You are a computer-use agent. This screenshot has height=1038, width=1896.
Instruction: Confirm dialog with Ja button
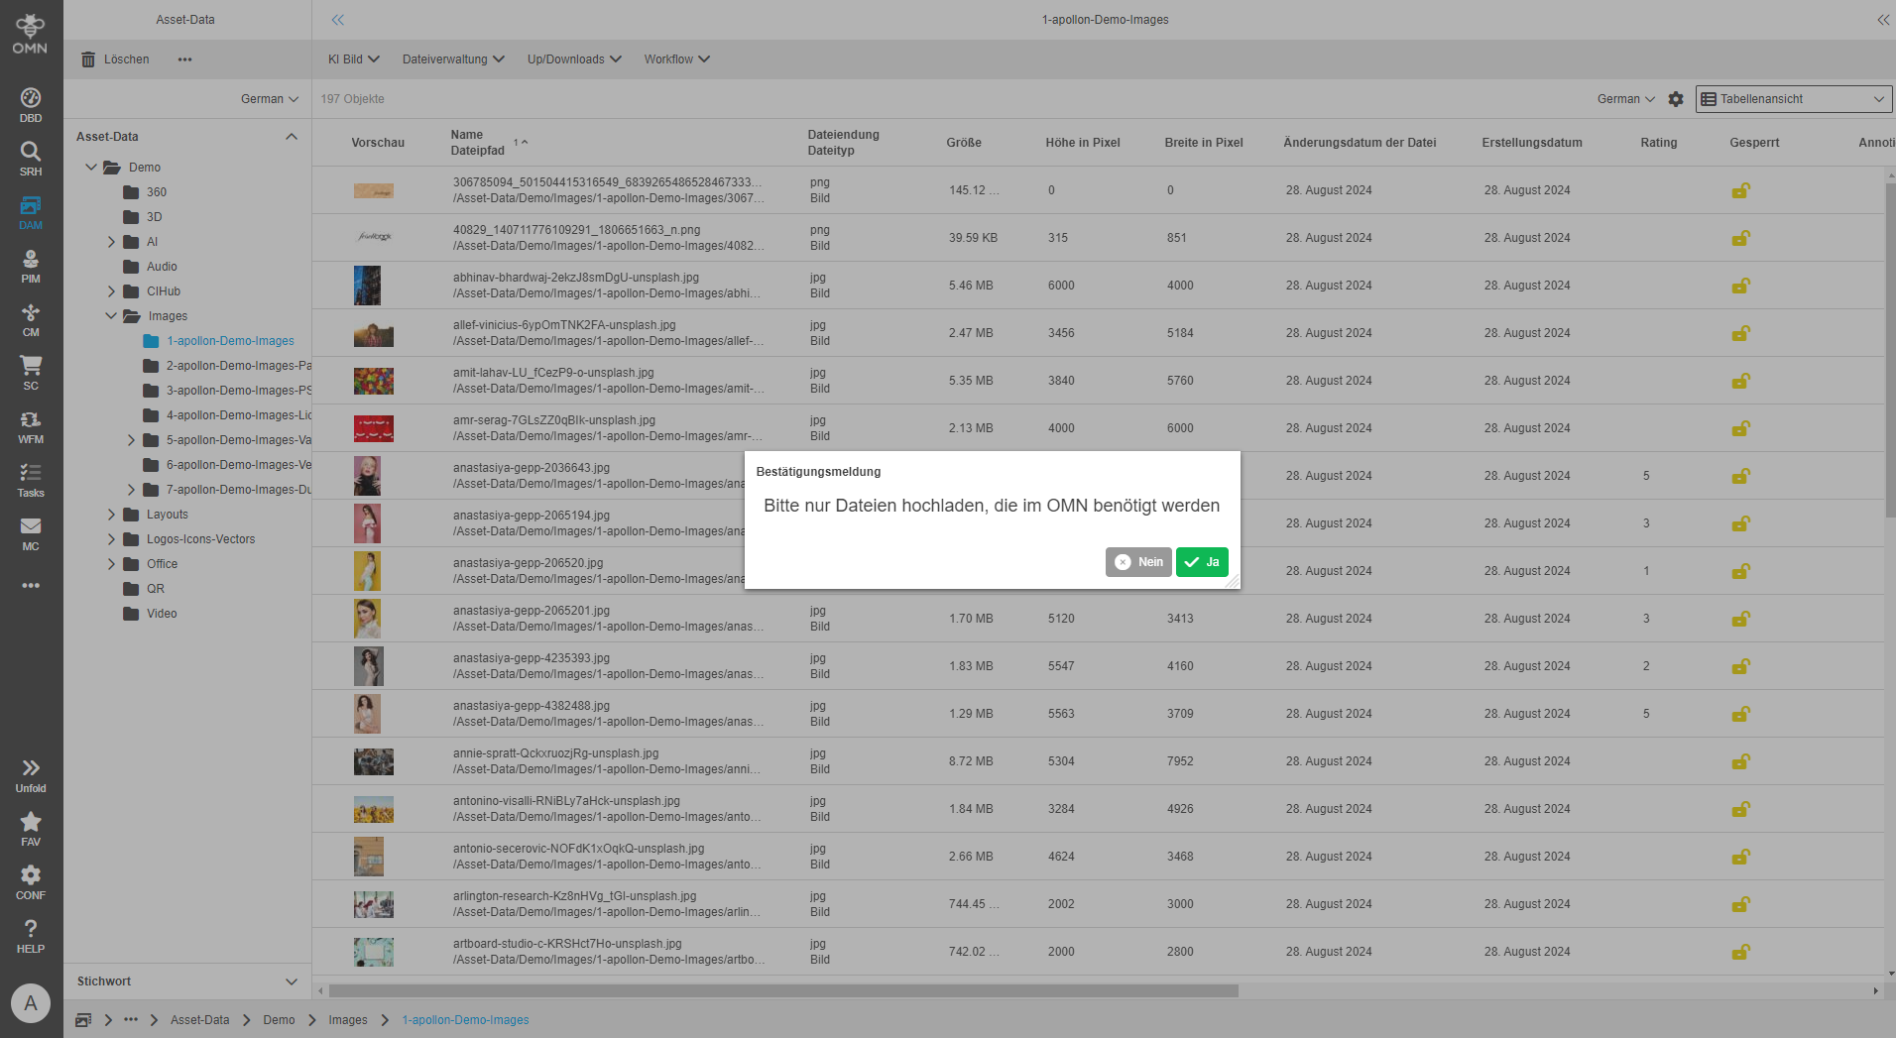point(1202,562)
